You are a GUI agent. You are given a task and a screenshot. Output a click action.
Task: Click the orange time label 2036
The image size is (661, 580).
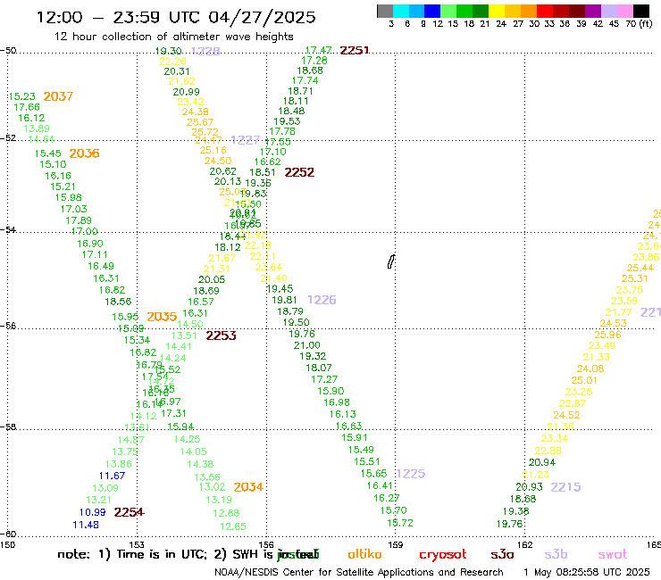point(84,153)
